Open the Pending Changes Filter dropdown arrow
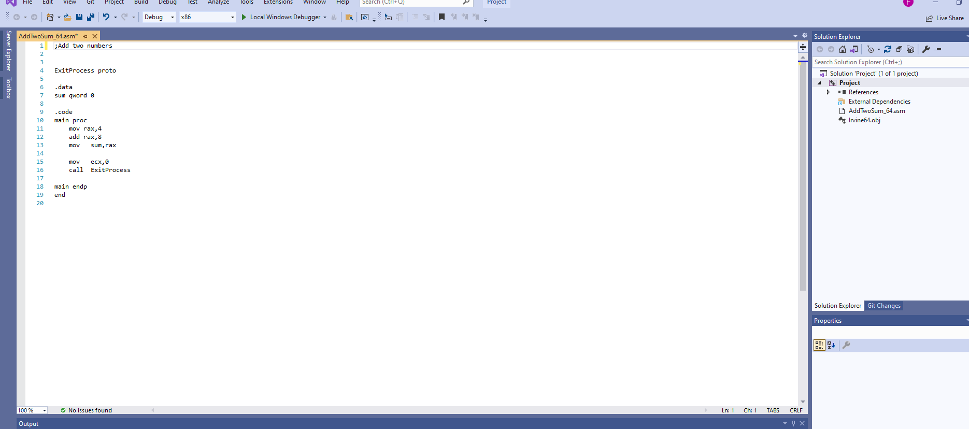Image resolution: width=969 pixels, height=429 pixels. pos(878,49)
